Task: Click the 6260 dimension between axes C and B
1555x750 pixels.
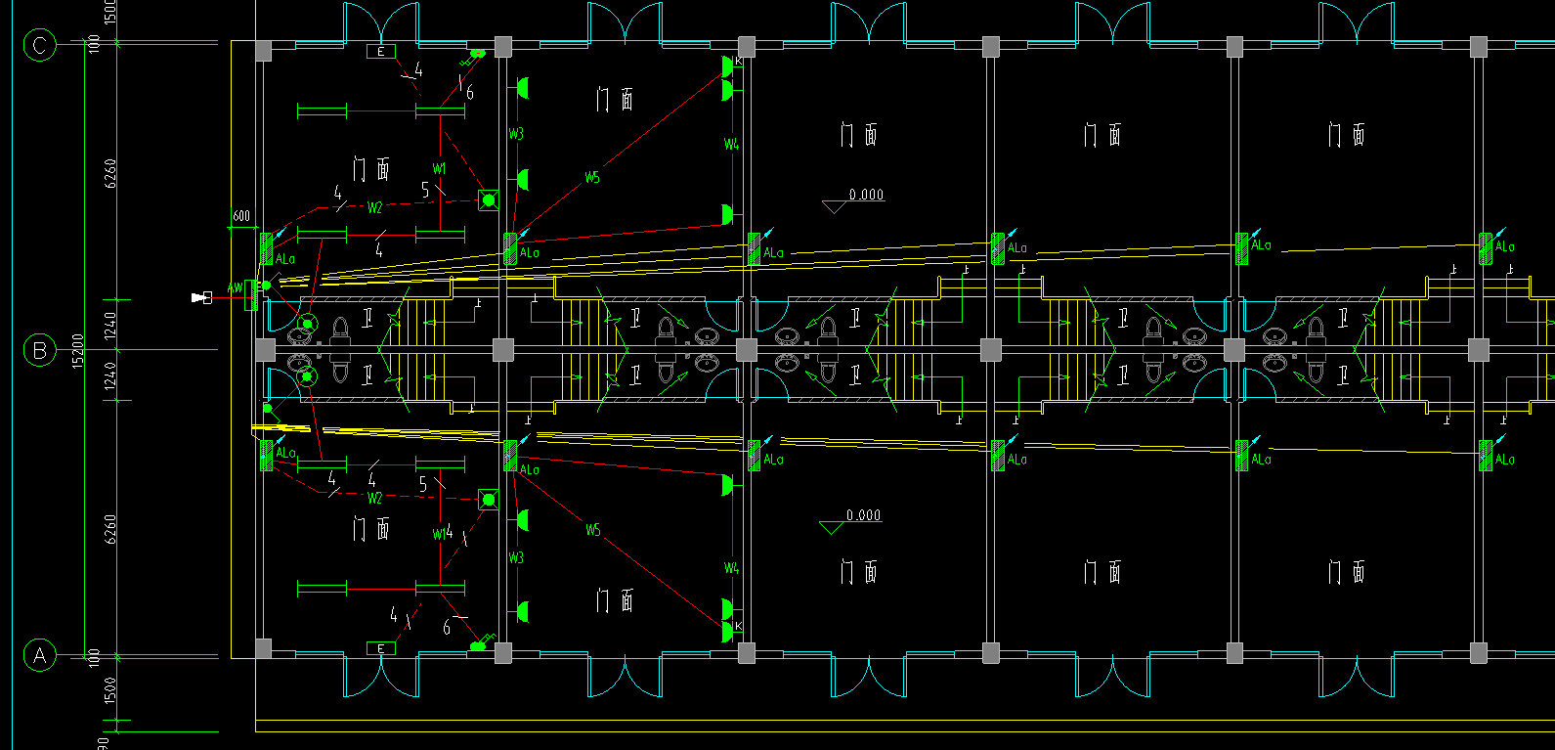Action: pyautogui.click(x=110, y=174)
